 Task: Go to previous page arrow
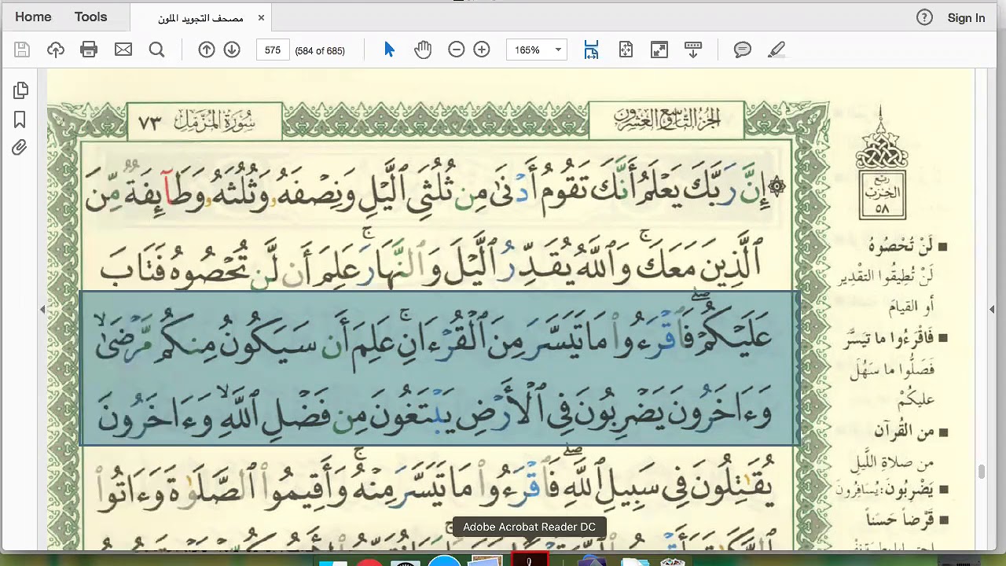click(207, 50)
